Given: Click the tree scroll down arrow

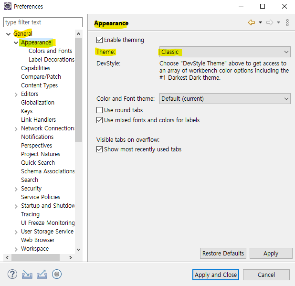Looking at the screenshot, I should (78, 250).
